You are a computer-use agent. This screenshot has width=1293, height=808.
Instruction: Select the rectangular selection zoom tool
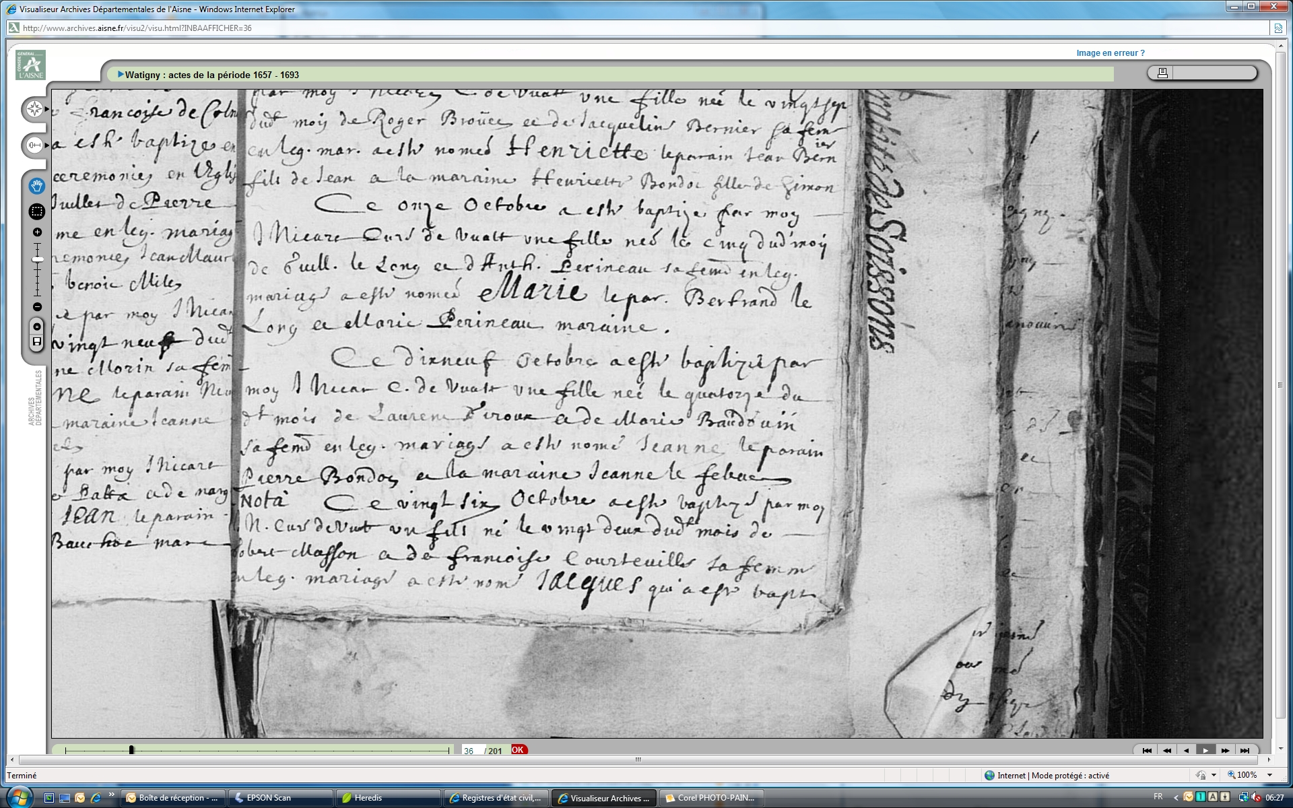pos(37,211)
